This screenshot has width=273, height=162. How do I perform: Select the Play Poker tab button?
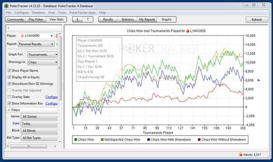[36, 19]
